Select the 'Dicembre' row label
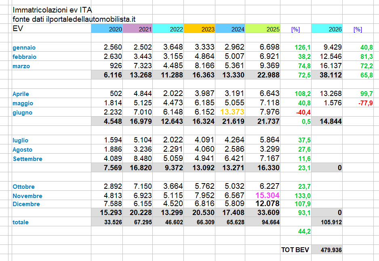 (x=26, y=204)
